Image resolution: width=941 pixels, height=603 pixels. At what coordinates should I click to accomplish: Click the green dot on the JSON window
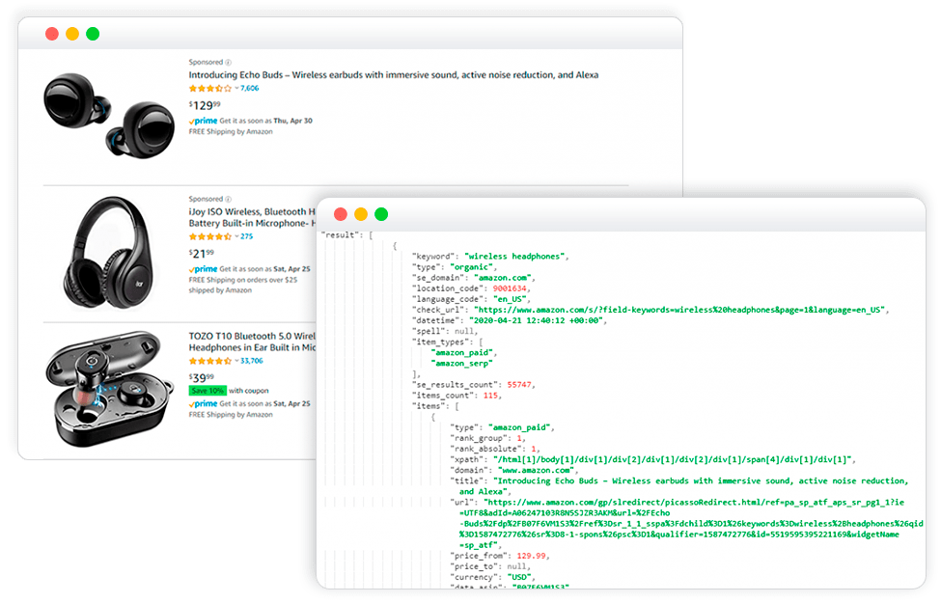[381, 214]
